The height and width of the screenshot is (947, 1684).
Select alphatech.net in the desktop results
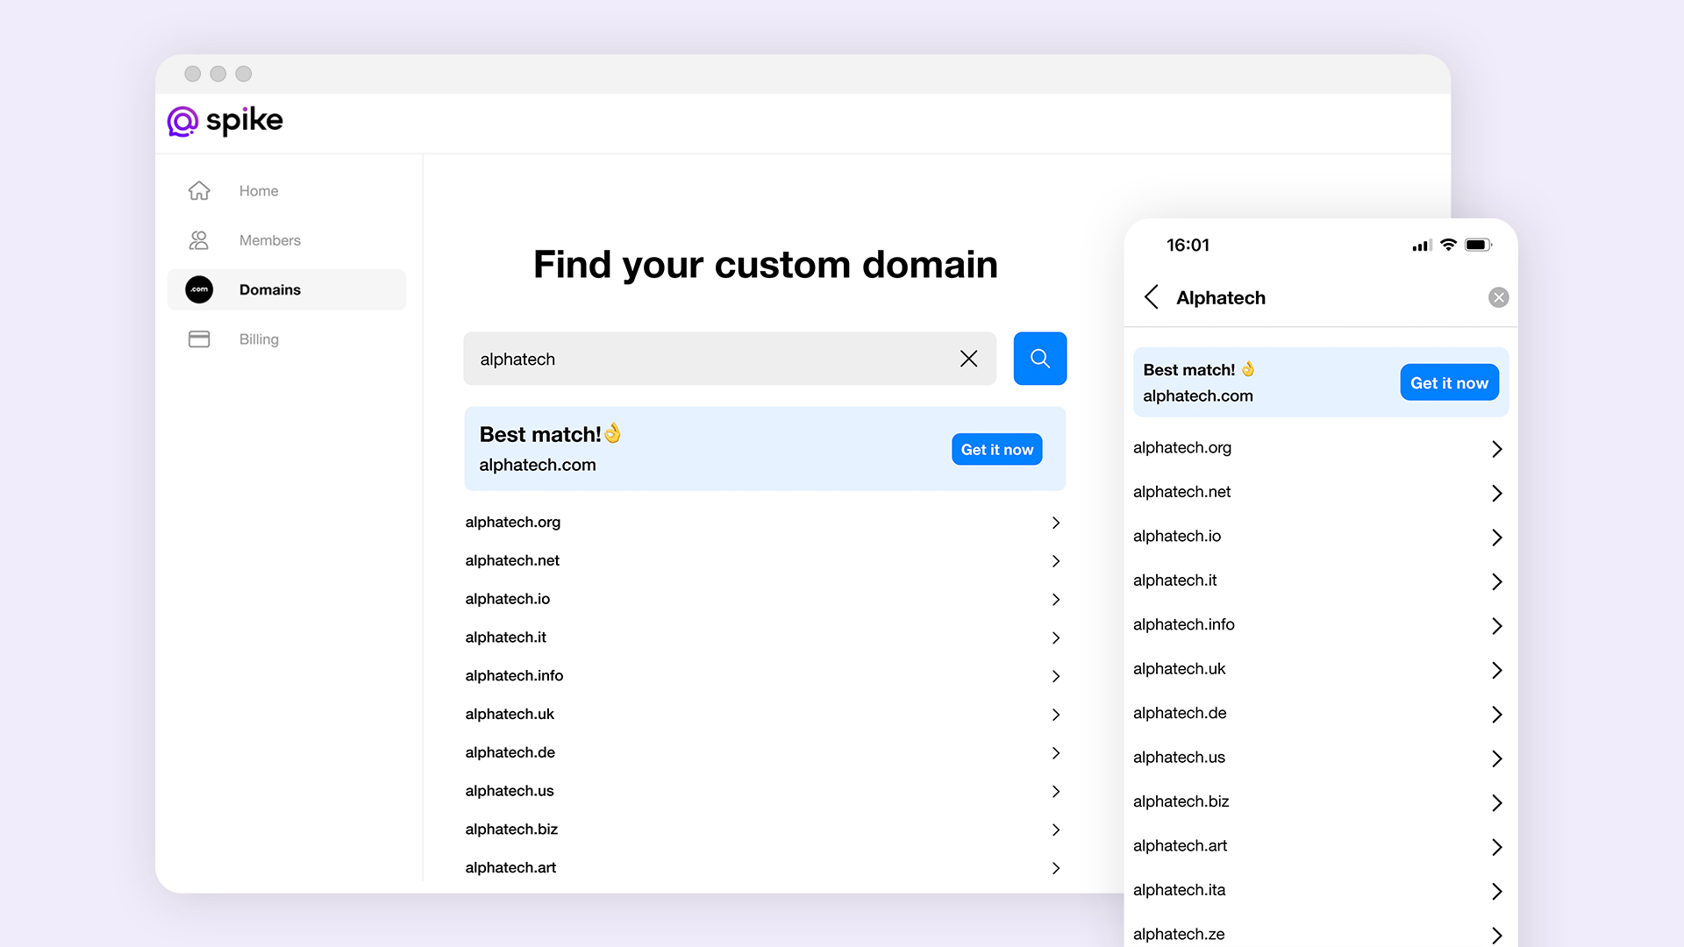(x=512, y=560)
